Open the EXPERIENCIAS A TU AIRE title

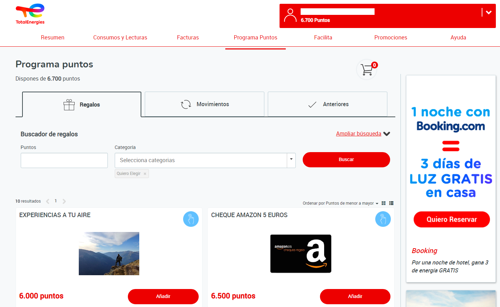[x=55, y=215]
